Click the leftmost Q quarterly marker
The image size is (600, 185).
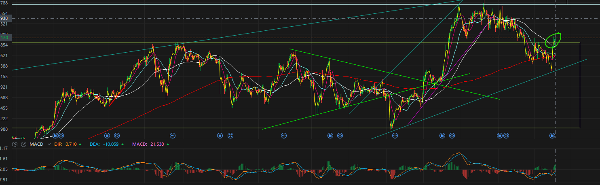coord(61,135)
